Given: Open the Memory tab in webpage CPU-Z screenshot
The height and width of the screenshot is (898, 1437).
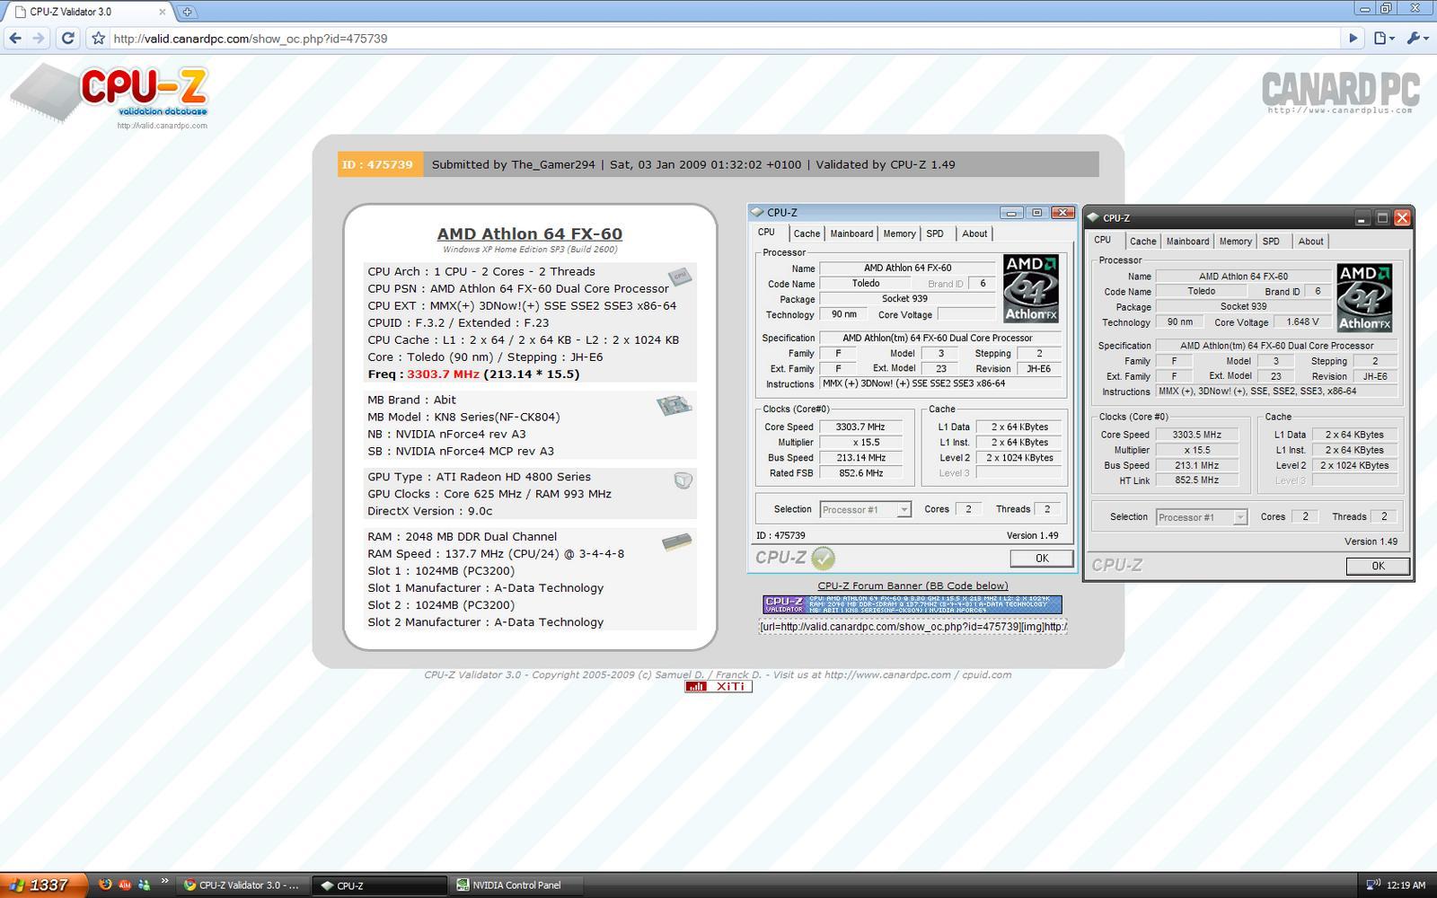Looking at the screenshot, I should (x=899, y=233).
